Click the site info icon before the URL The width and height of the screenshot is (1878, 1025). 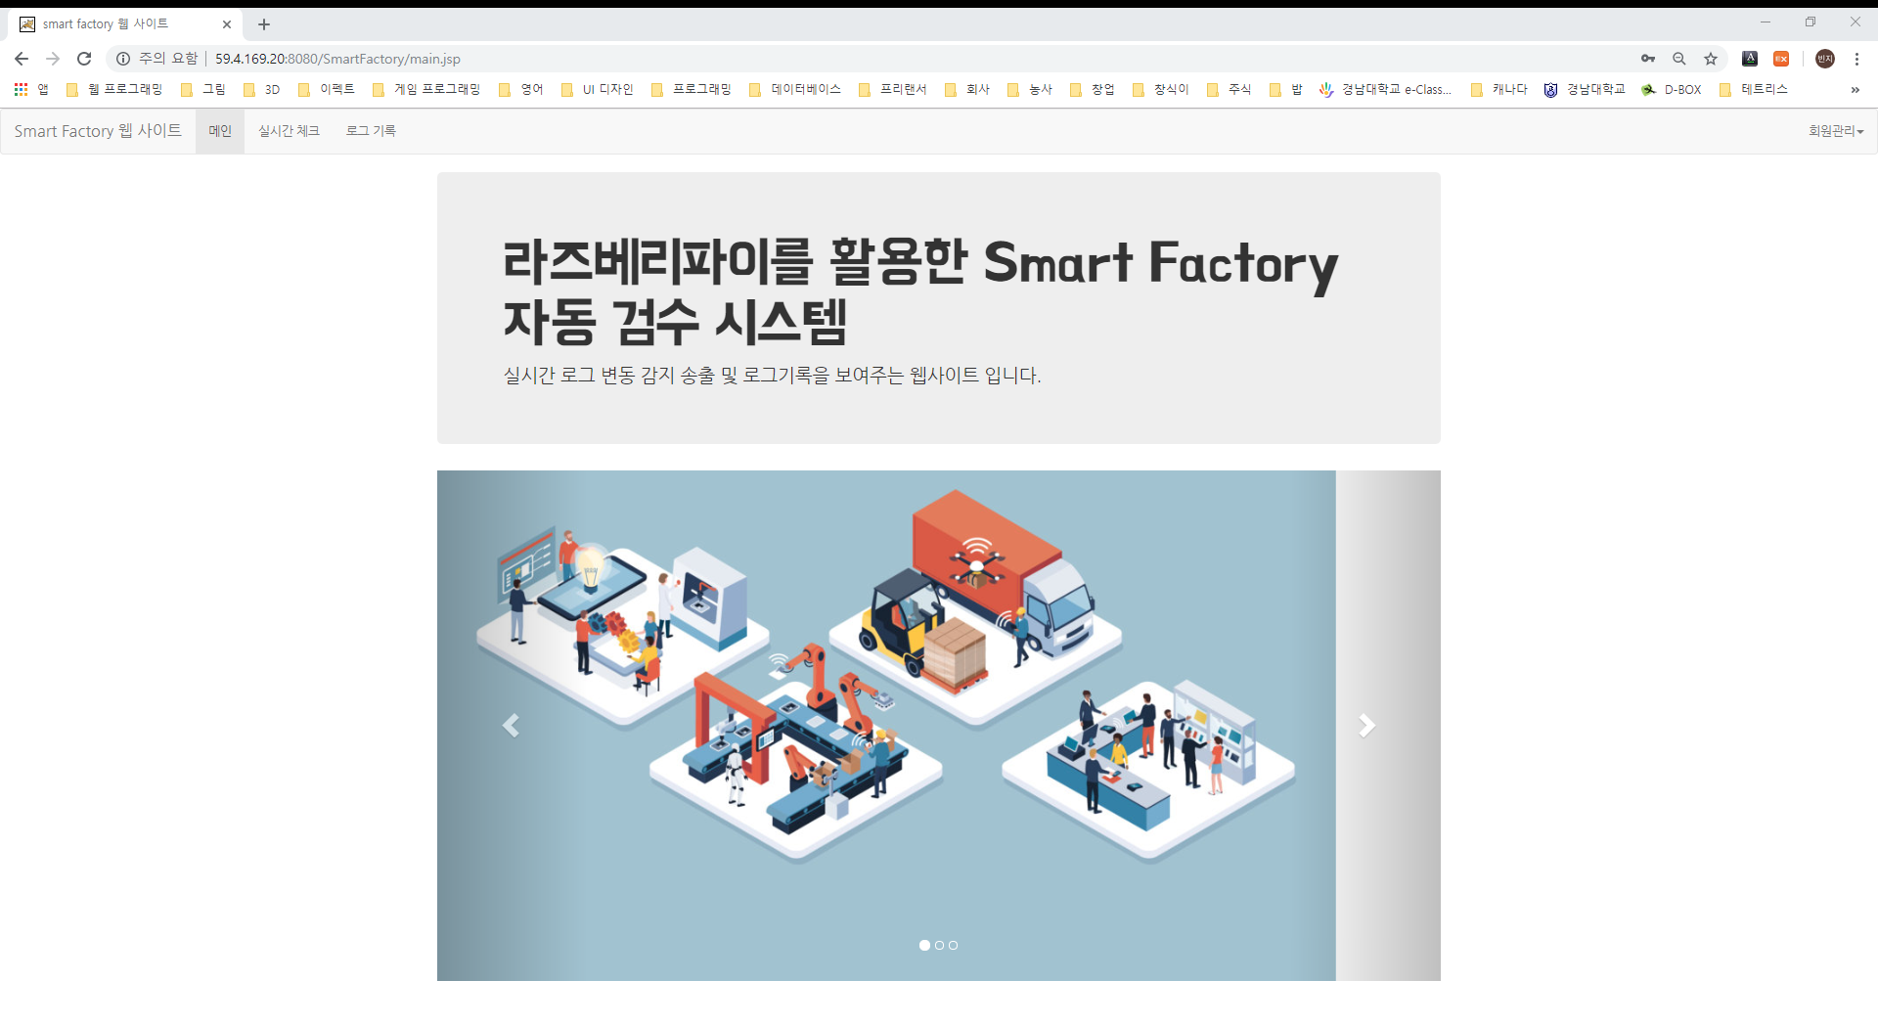[122, 59]
